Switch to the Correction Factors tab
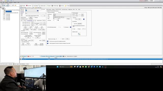 click(65, 9)
